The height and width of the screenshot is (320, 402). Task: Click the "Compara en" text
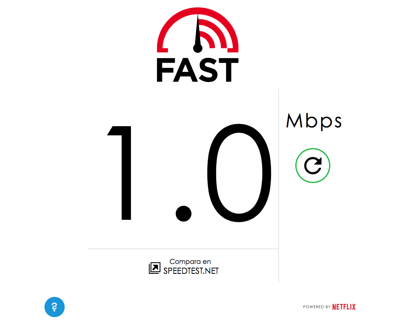click(190, 262)
